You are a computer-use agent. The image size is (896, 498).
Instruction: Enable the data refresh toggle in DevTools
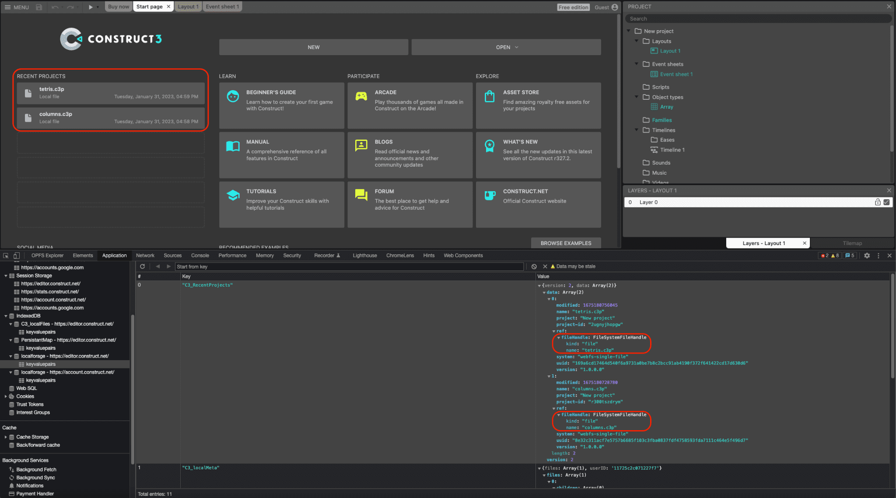(x=142, y=266)
